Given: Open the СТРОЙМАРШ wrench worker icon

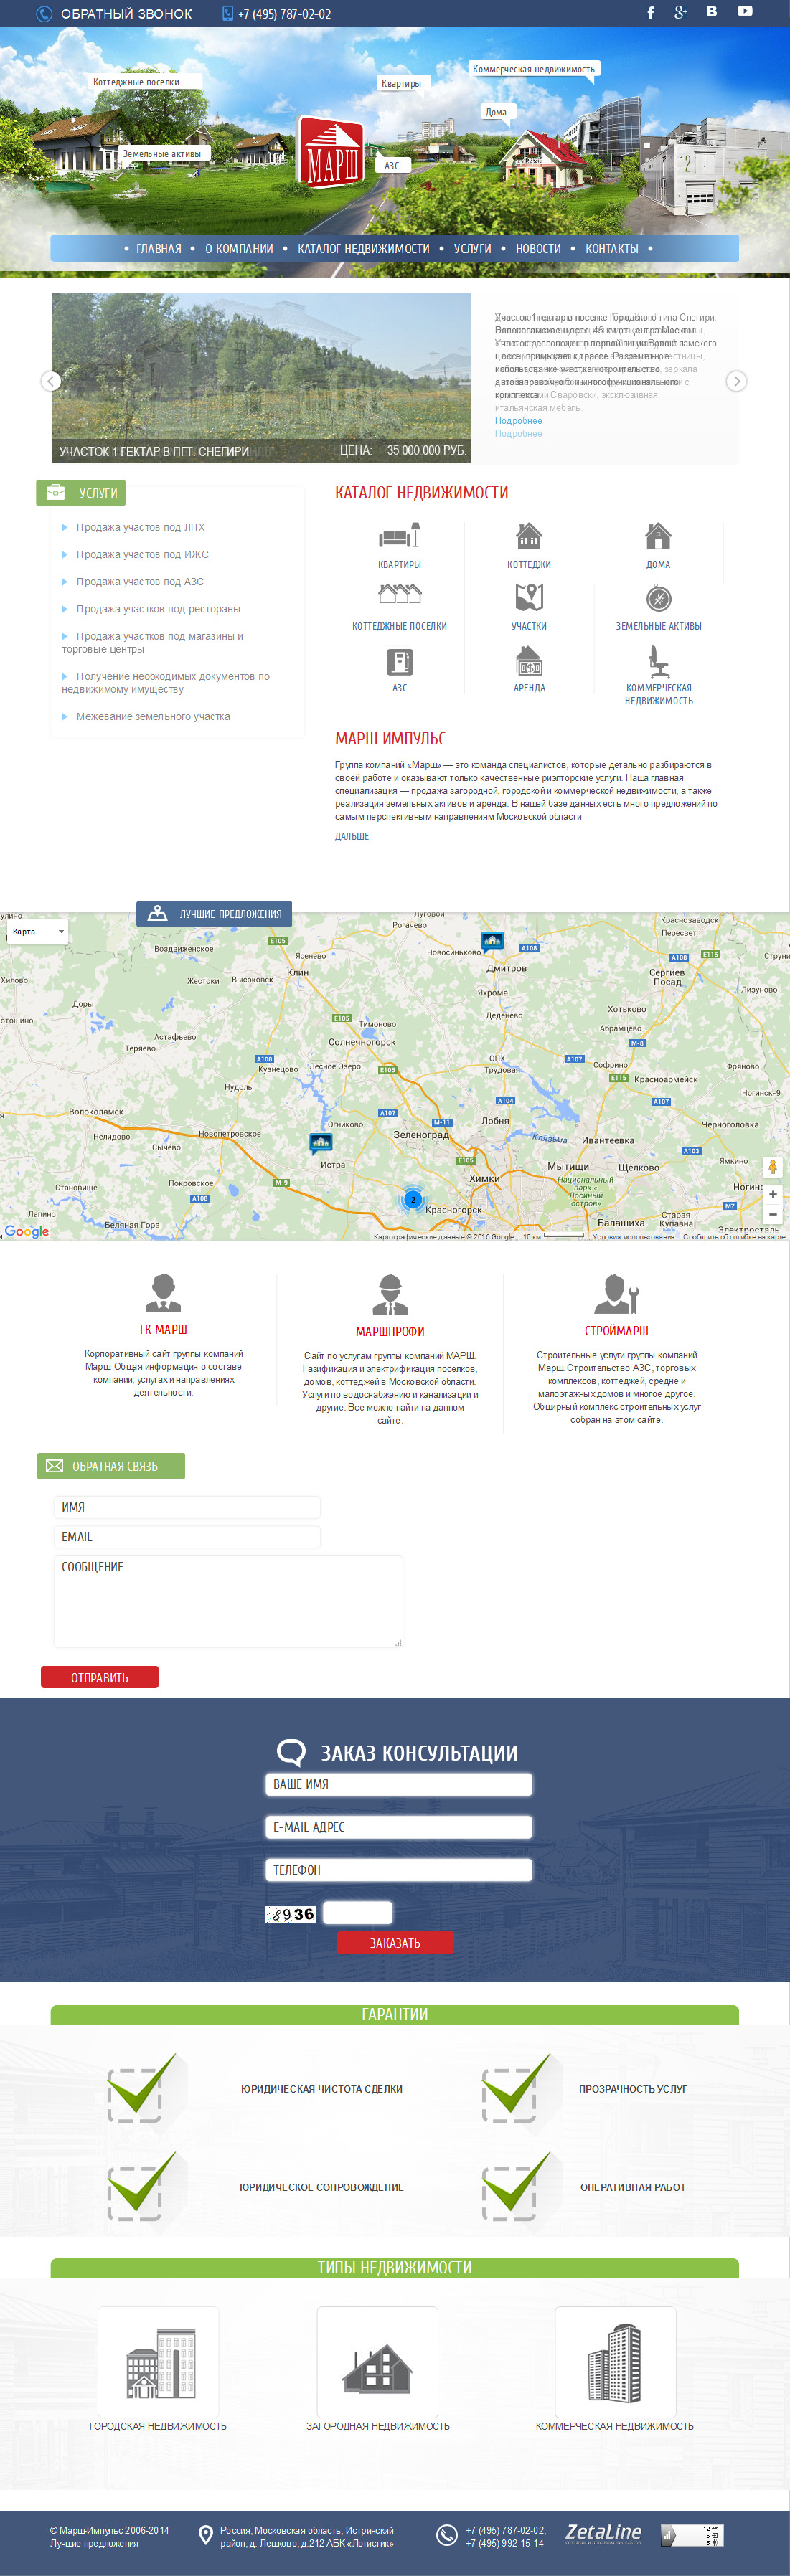Looking at the screenshot, I should (x=616, y=1293).
